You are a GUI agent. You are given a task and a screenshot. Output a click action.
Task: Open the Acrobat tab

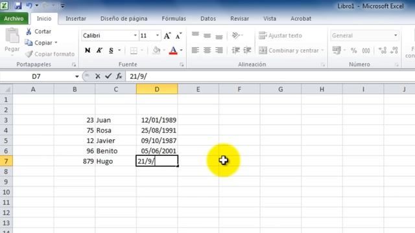click(x=301, y=19)
